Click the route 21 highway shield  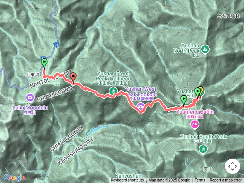pyautogui.click(x=56, y=45)
